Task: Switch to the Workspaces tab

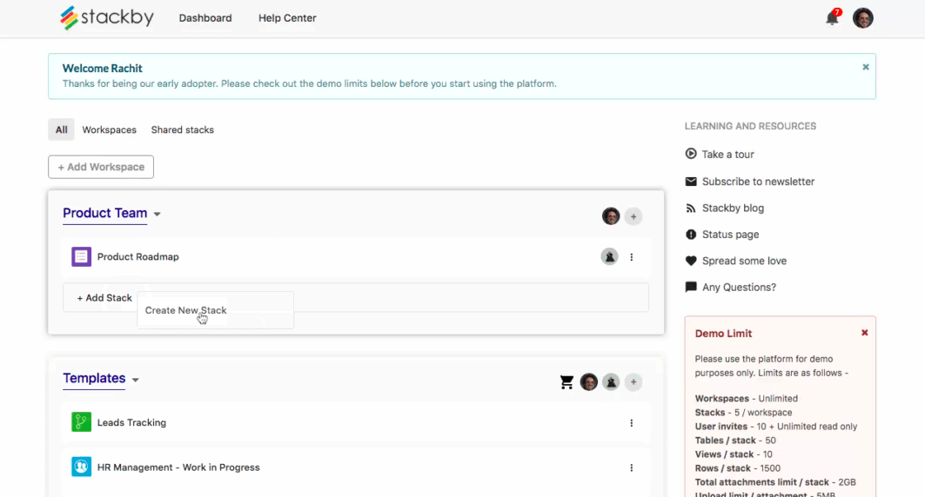Action: click(109, 129)
